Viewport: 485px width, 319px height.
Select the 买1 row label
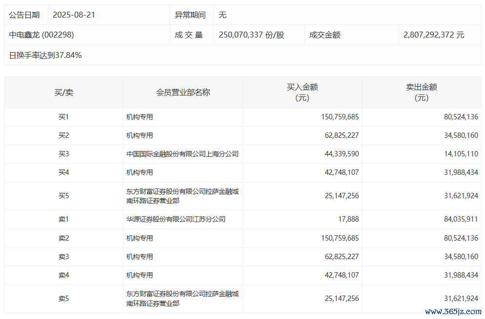[x=64, y=117]
